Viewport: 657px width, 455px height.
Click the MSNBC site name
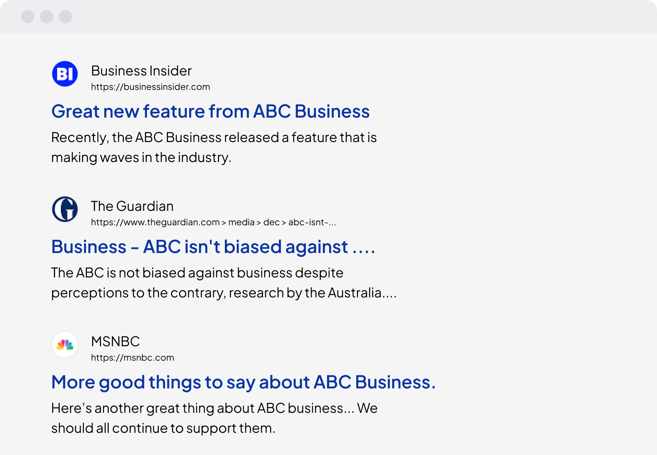coord(115,341)
